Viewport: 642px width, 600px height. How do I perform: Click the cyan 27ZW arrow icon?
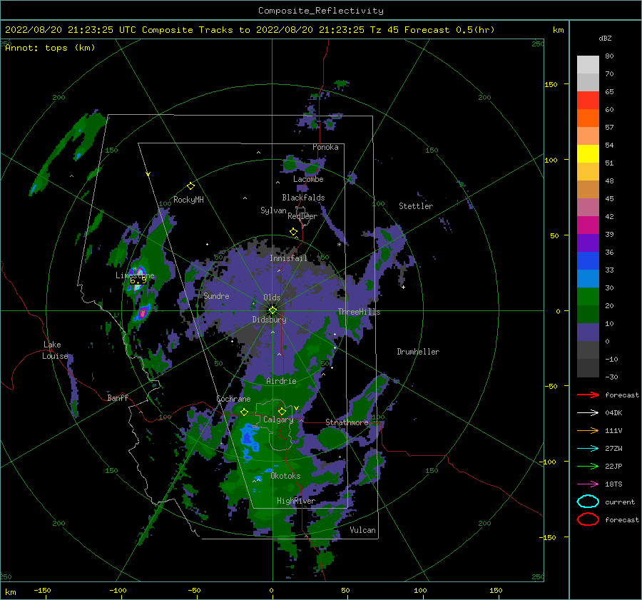[x=588, y=449]
